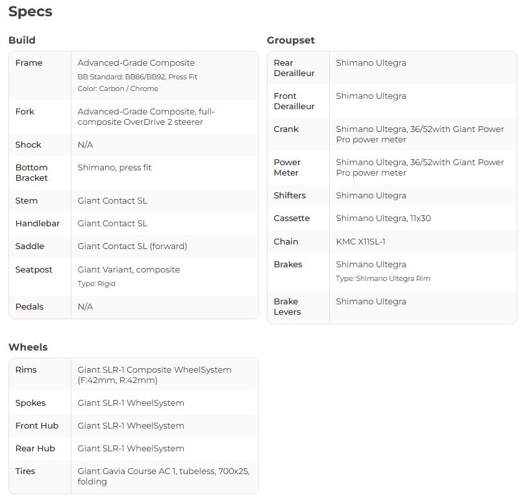Select 'Giant SLR-1 WheelSystem' in Front Hub row

[131, 425]
